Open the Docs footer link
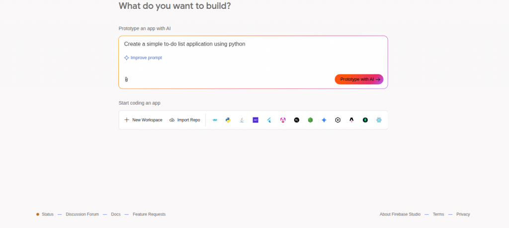 [x=115, y=215]
